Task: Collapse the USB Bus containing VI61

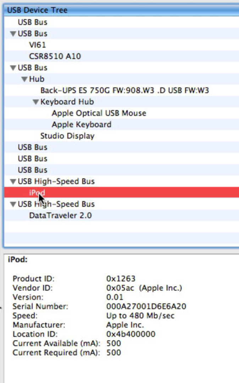Action: pos(13,34)
